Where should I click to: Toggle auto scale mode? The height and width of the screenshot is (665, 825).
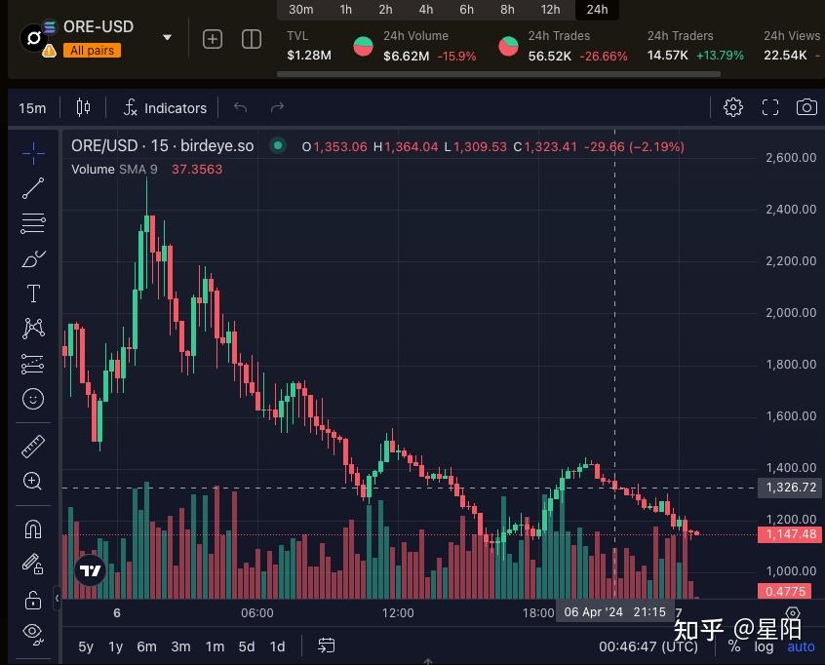coord(801,646)
